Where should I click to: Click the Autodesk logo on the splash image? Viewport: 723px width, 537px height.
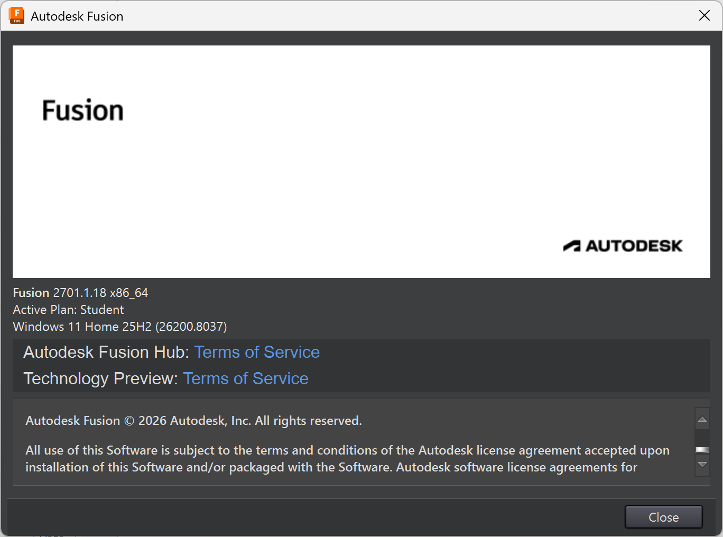point(623,246)
